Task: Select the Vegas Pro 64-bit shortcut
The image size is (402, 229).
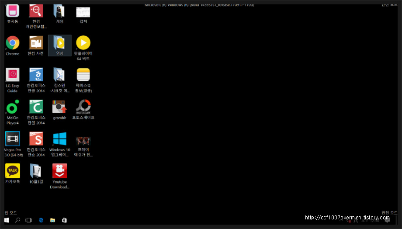Action: pyautogui.click(x=13, y=139)
